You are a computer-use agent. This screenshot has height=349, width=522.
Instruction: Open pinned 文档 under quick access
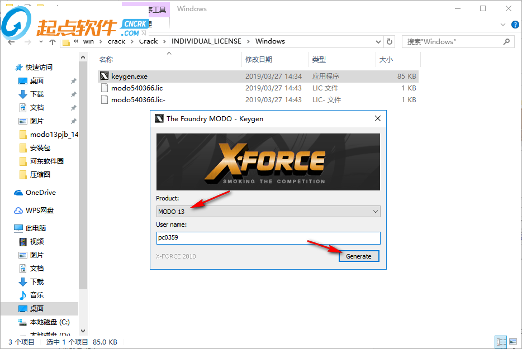coord(37,107)
